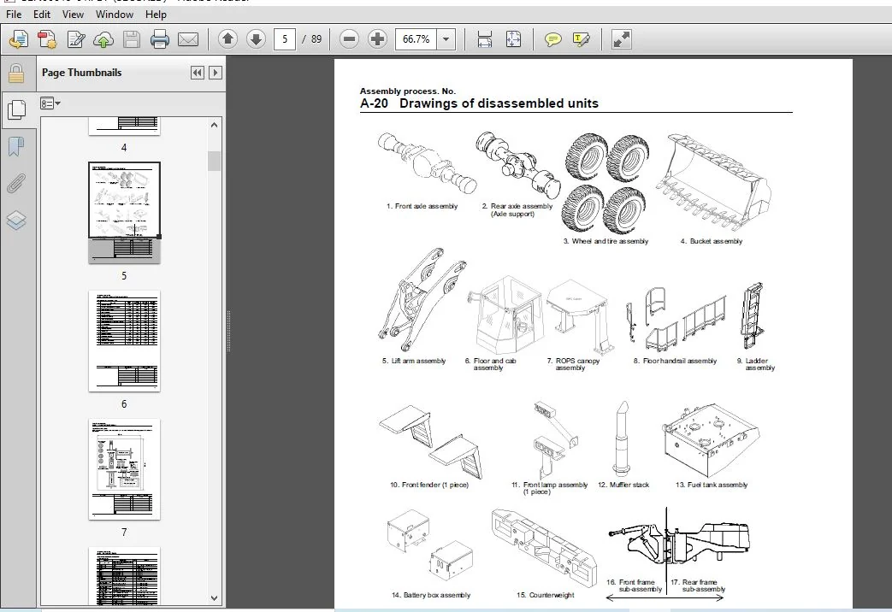Click the 66.7% zoom level field
The height and width of the screenshot is (612, 892).
pyautogui.click(x=416, y=39)
